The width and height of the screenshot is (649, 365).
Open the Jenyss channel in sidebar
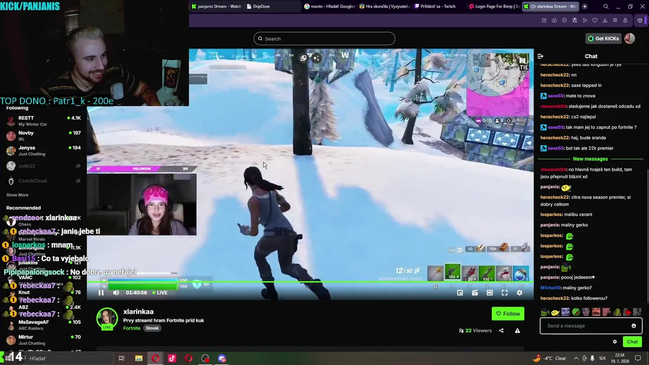click(44, 151)
